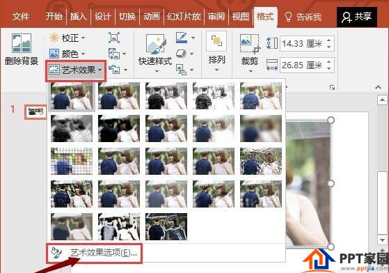Expand the picture effects dropdown arrow

(x=191, y=54)
